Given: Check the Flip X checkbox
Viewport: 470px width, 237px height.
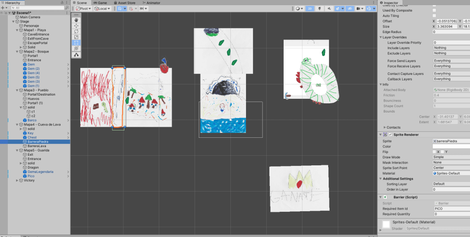Looking at the screenshot, I should click(x=434, y=152).
